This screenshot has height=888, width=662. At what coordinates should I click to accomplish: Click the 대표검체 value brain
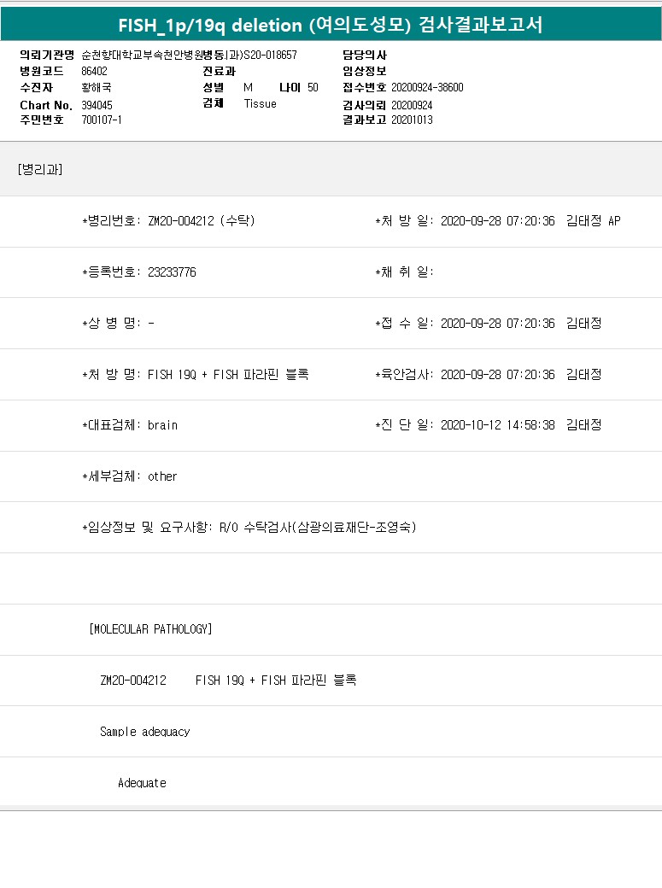pyautogui.click(x=162, y=425)
